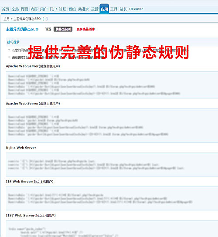
Task: Go to the 用户 tab
Action: tap(44, 9)
